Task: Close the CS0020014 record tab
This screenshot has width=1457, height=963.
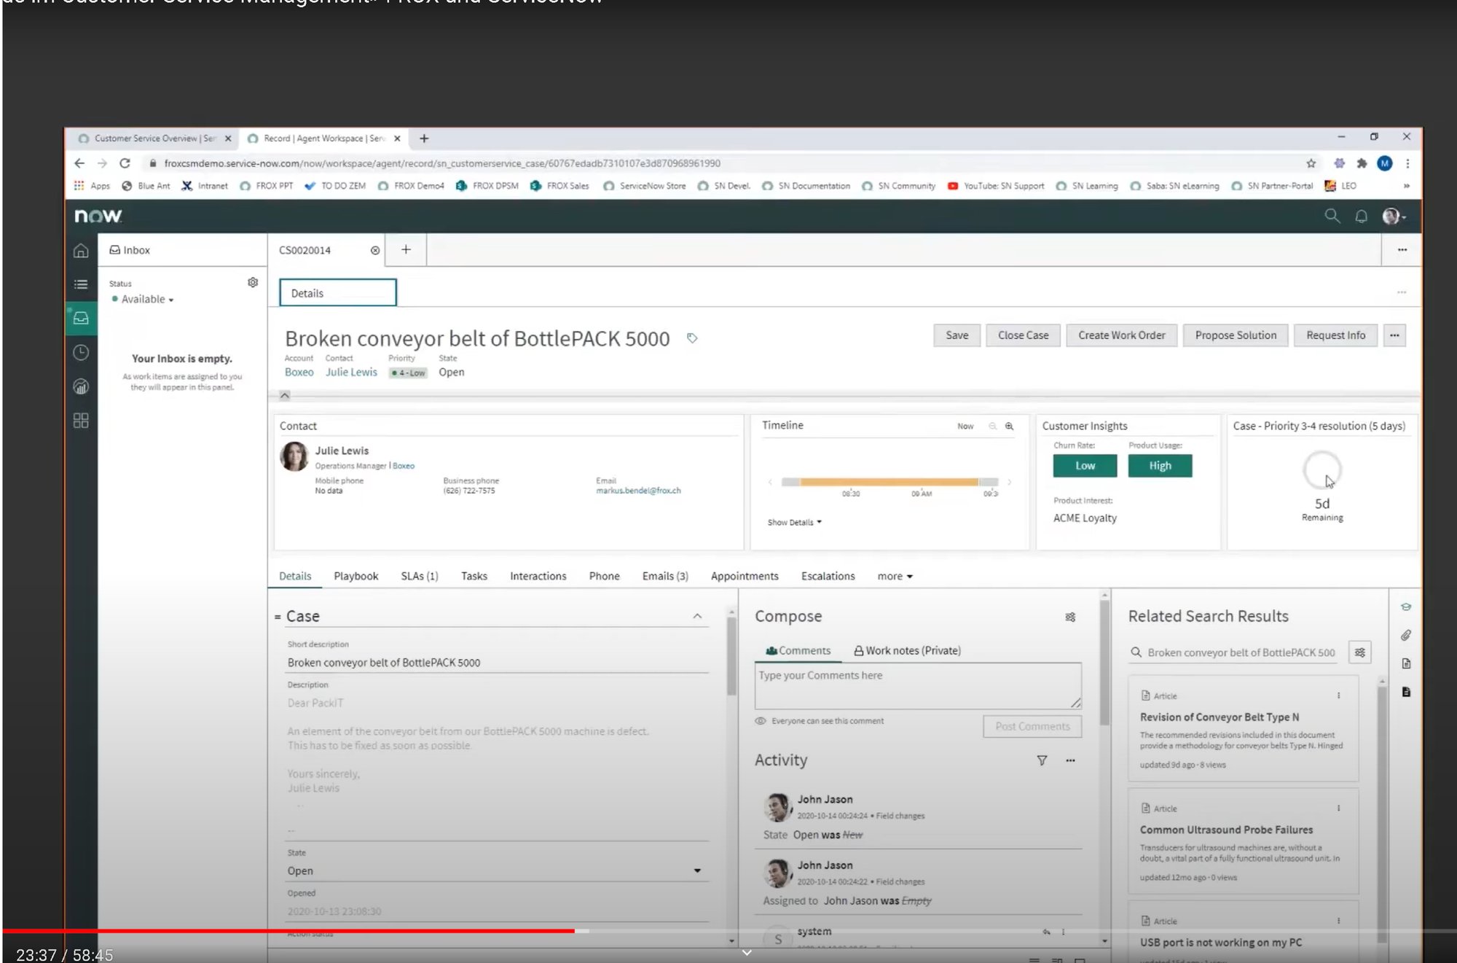Action: 375,250
